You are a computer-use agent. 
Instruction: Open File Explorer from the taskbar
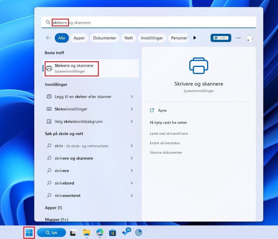tap(87, 232)
